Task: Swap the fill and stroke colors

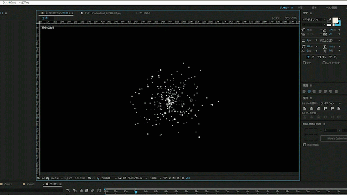Action: (340, 19)
